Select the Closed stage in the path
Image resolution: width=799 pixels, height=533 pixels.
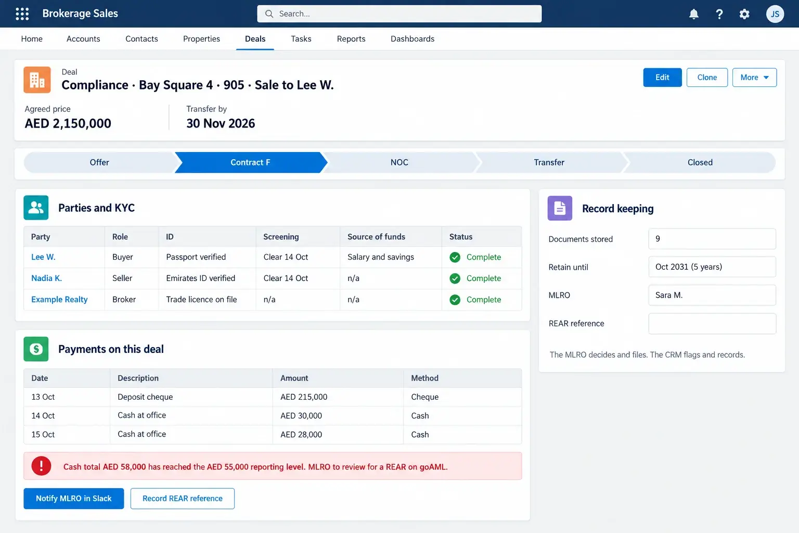pos(700,162)
